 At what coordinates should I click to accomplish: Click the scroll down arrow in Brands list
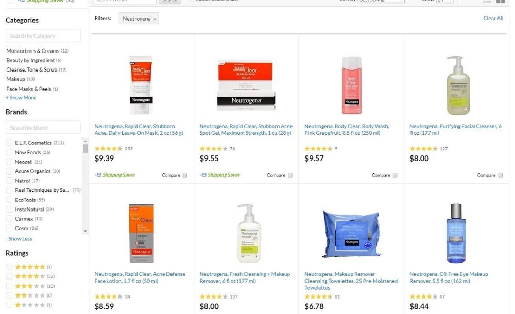point(85,231)
